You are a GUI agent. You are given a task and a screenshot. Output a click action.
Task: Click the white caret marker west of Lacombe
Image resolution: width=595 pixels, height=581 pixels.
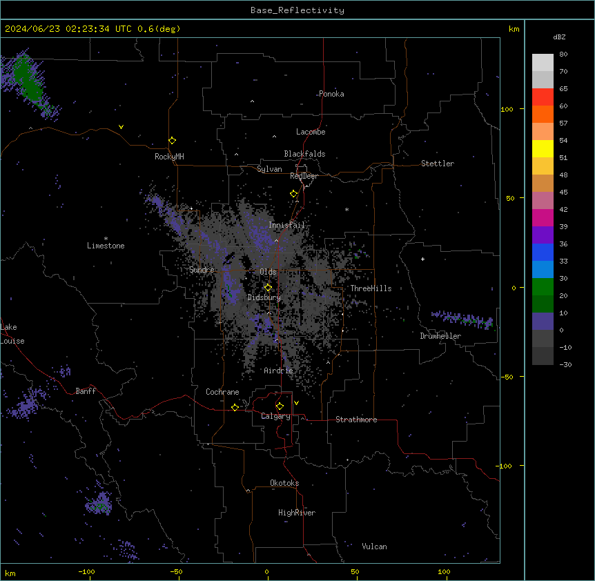[x=274, y=137]
